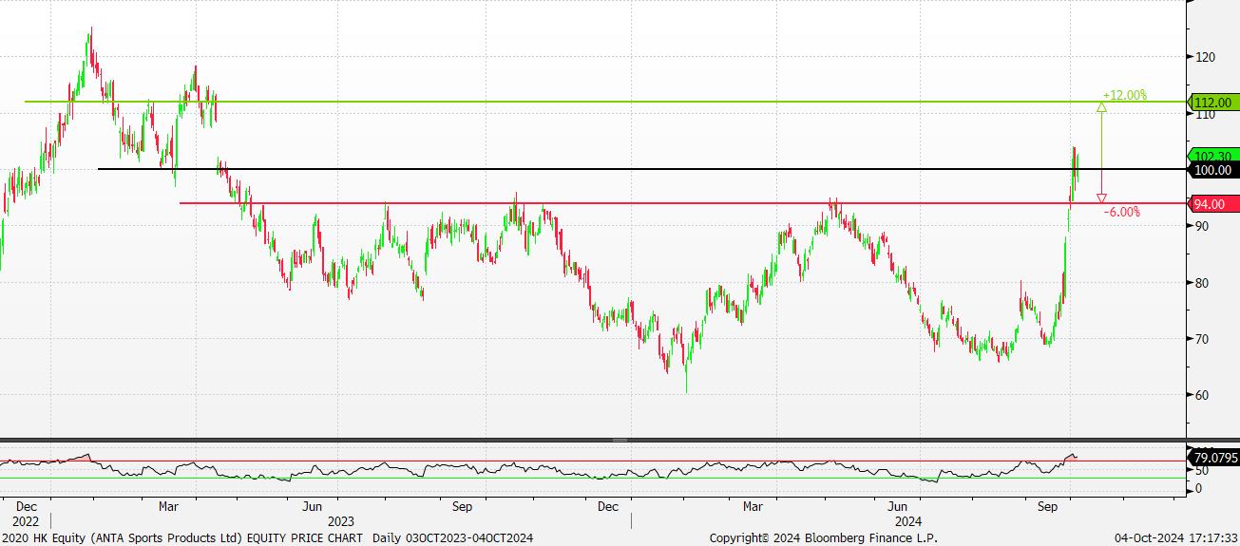The width and height of the screenshot is (1240, 546).
Task: Select the red 94.00 price tag
Action: [x=1212, y=204]
